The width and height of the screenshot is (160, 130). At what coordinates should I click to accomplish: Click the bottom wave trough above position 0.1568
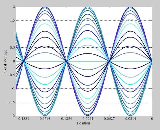(x=45, y=116)
